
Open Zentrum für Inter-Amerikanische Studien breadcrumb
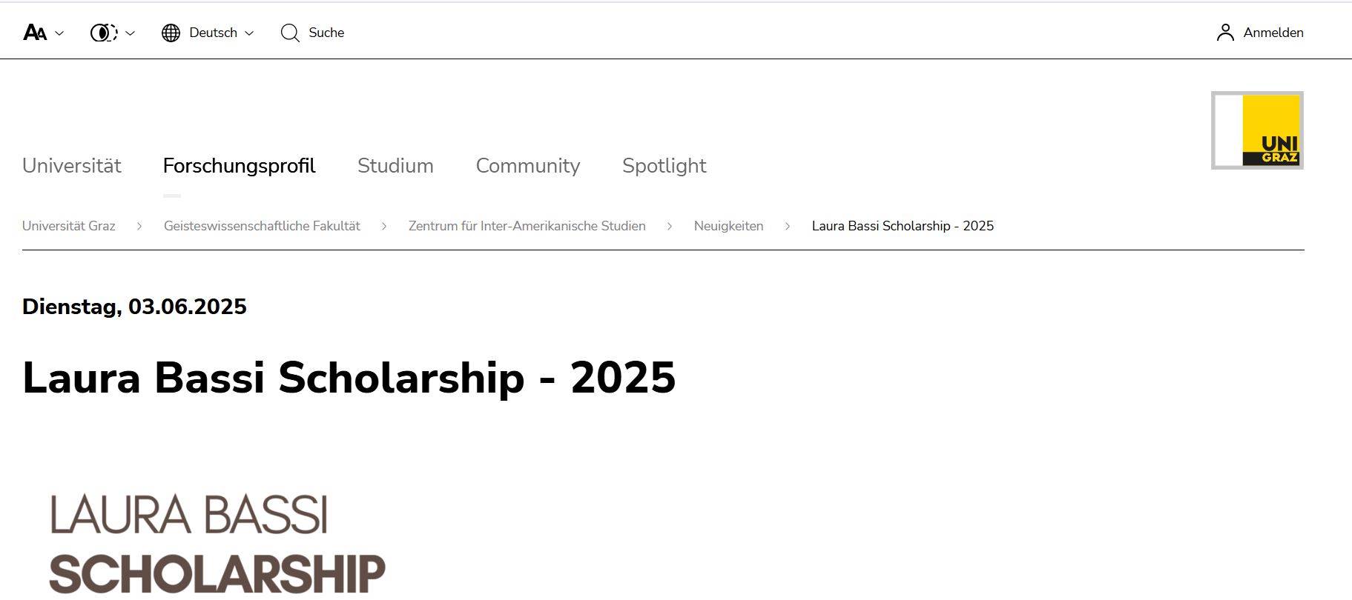[x=527, y=226]
